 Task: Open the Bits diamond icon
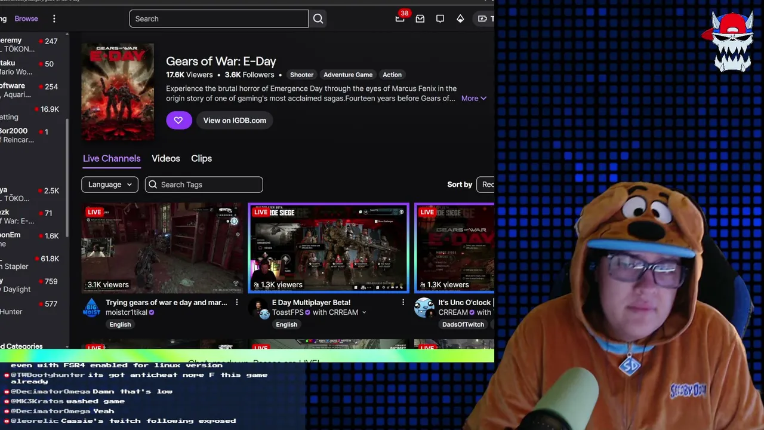pyautogui.click(x=460, y=19)
